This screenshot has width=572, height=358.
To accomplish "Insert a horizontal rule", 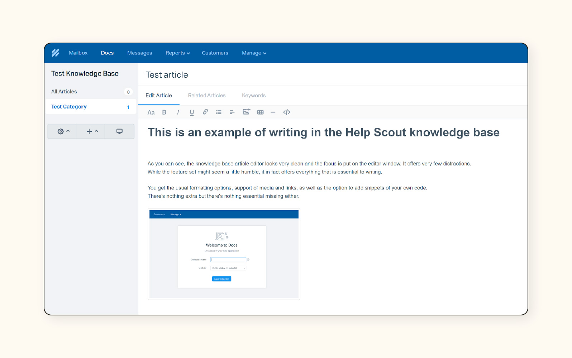I will point(273,112).
